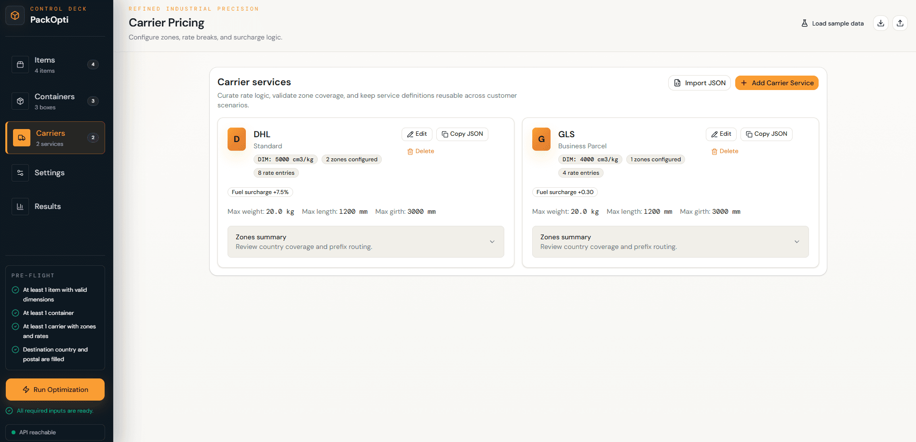The width and height of the screenshot is (916, 442).
Task: Open the Results chart icon
Action: pos(20,207)
